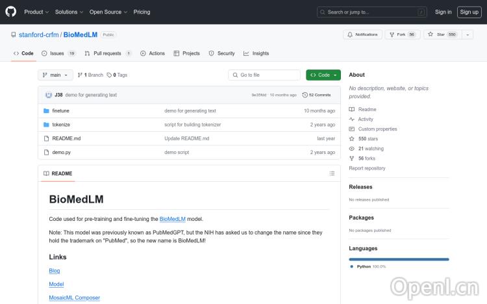Open the README outline list icon

tap(332, 173)
